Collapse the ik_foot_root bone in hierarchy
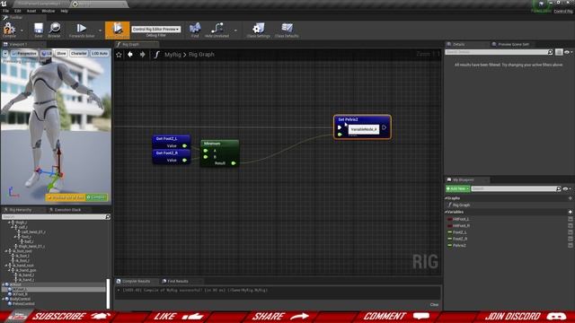The image size is (575, 323). click(x=6, y=251)
